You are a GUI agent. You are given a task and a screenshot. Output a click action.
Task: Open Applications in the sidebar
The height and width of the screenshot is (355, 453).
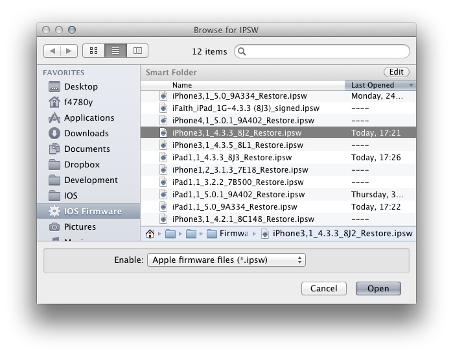[88, 117]
